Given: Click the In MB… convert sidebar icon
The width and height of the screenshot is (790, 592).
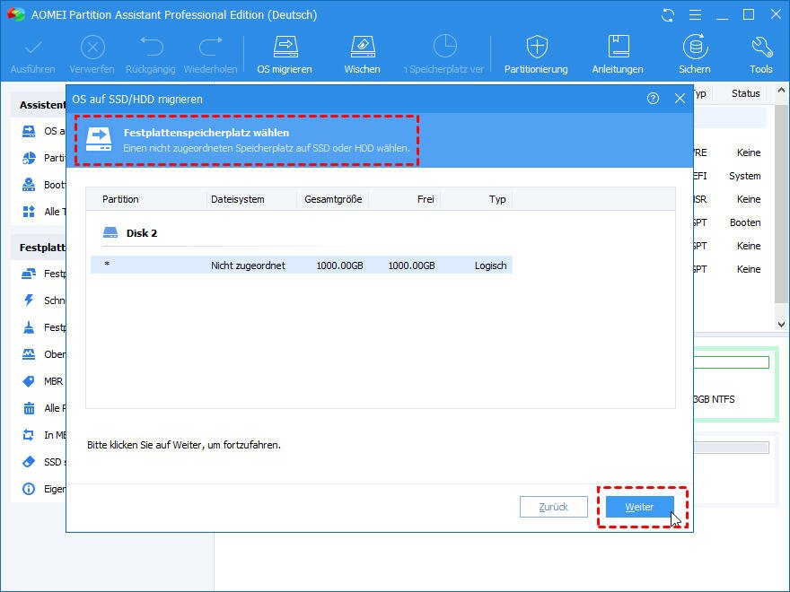Looking at the screenshot, I should click(x=29, y=434).
